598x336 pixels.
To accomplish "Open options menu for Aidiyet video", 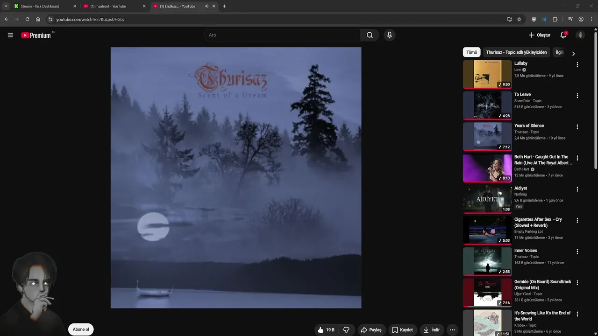I will pos(577,189).
